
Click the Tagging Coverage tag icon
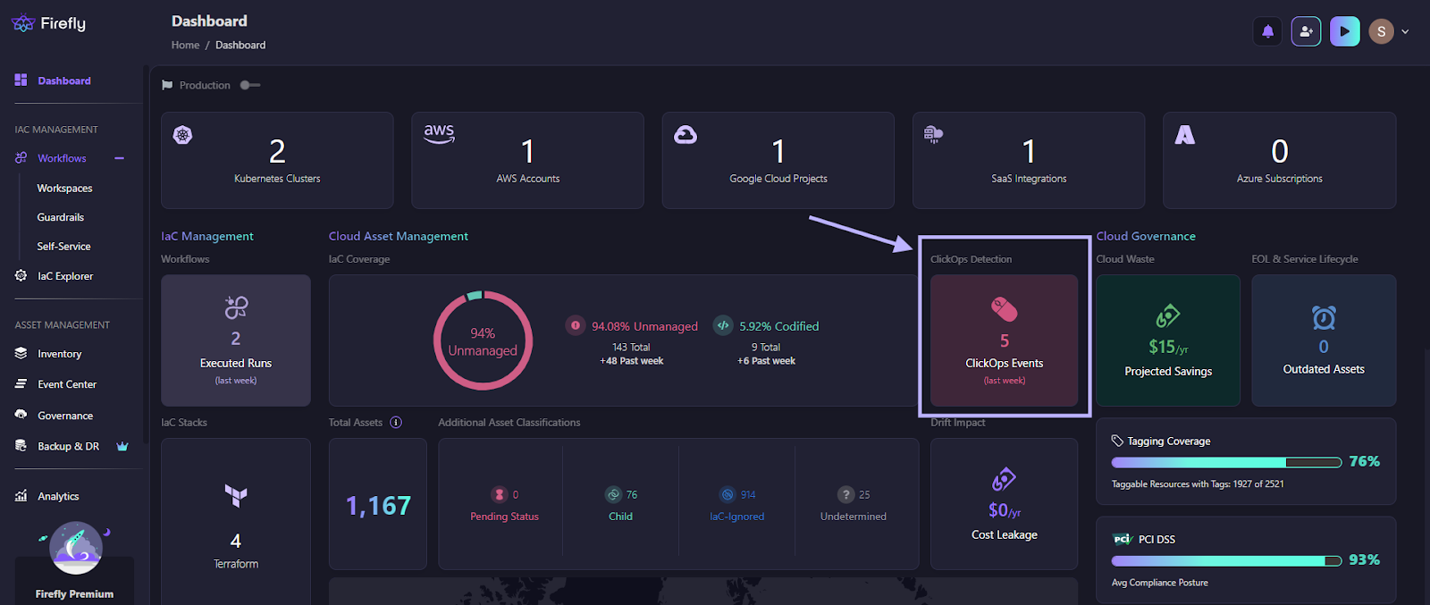[x=1117, y=441]
